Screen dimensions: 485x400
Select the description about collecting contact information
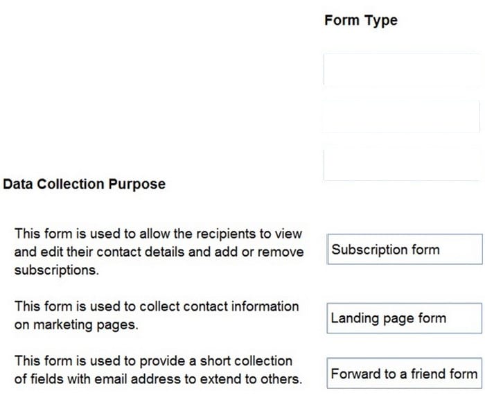[157, 315]
